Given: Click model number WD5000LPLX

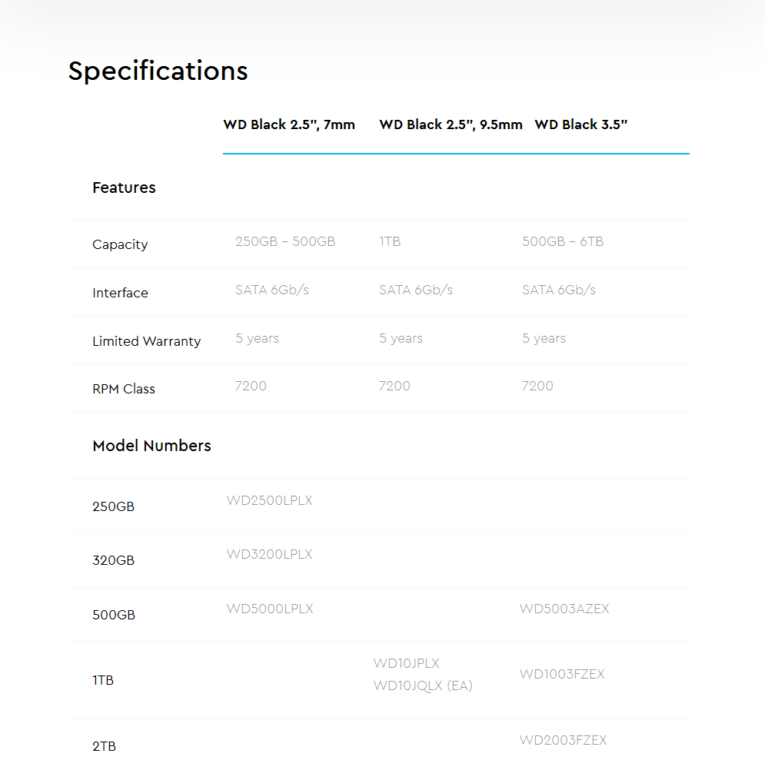Looking at the screenshot, I should [270, 609].
